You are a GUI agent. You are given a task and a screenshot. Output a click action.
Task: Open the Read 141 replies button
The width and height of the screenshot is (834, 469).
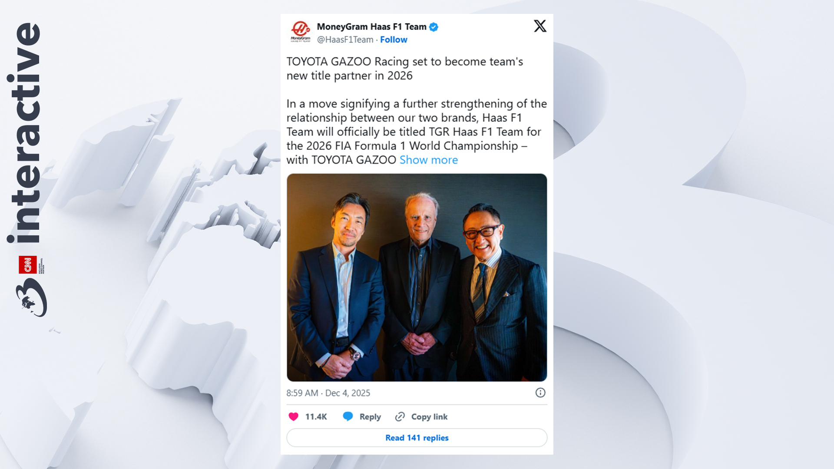tap(417, 438)
